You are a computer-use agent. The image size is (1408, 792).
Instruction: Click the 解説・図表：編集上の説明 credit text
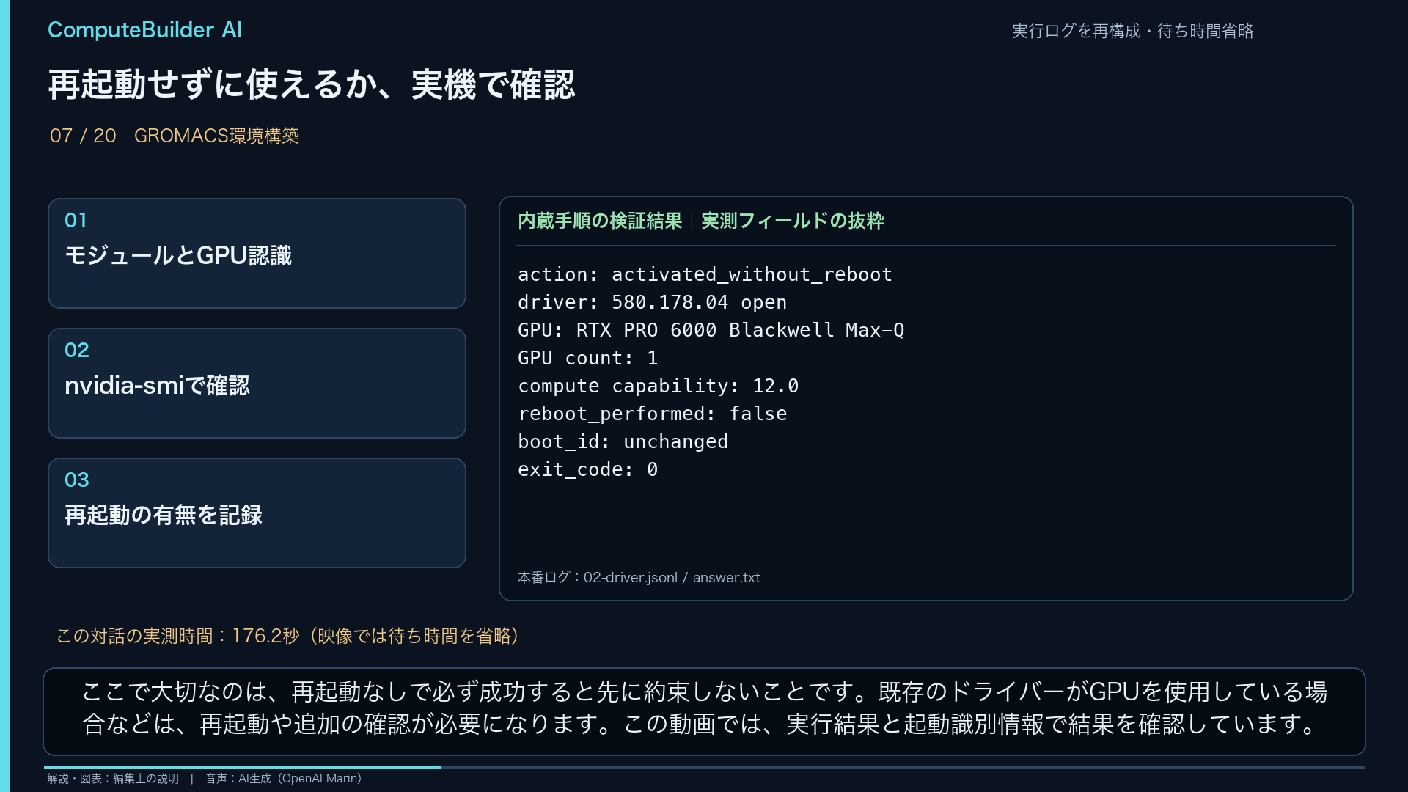click(x=113, y=779)
